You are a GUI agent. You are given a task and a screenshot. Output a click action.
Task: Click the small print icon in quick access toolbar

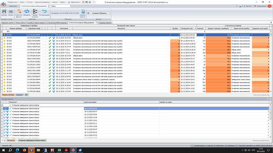point(90,2)
